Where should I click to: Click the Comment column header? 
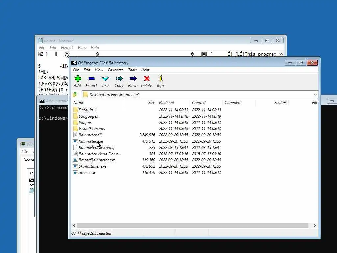[x=239, y=103]
